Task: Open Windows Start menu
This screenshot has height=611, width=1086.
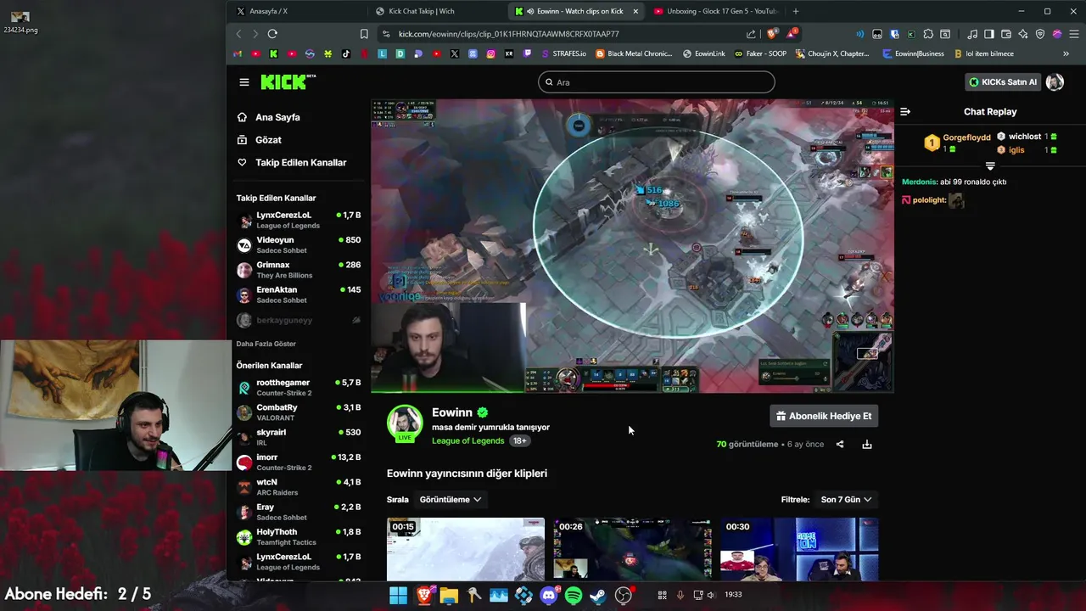Action: 398,596
